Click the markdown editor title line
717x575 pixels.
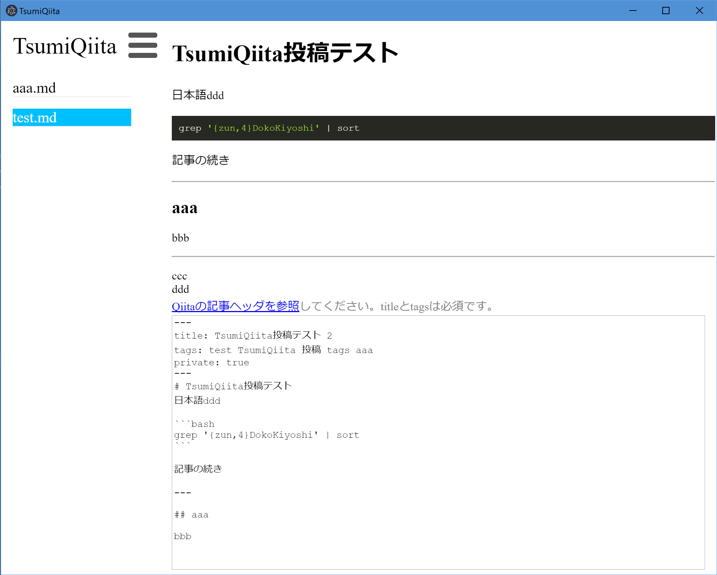tap(253, 336)
